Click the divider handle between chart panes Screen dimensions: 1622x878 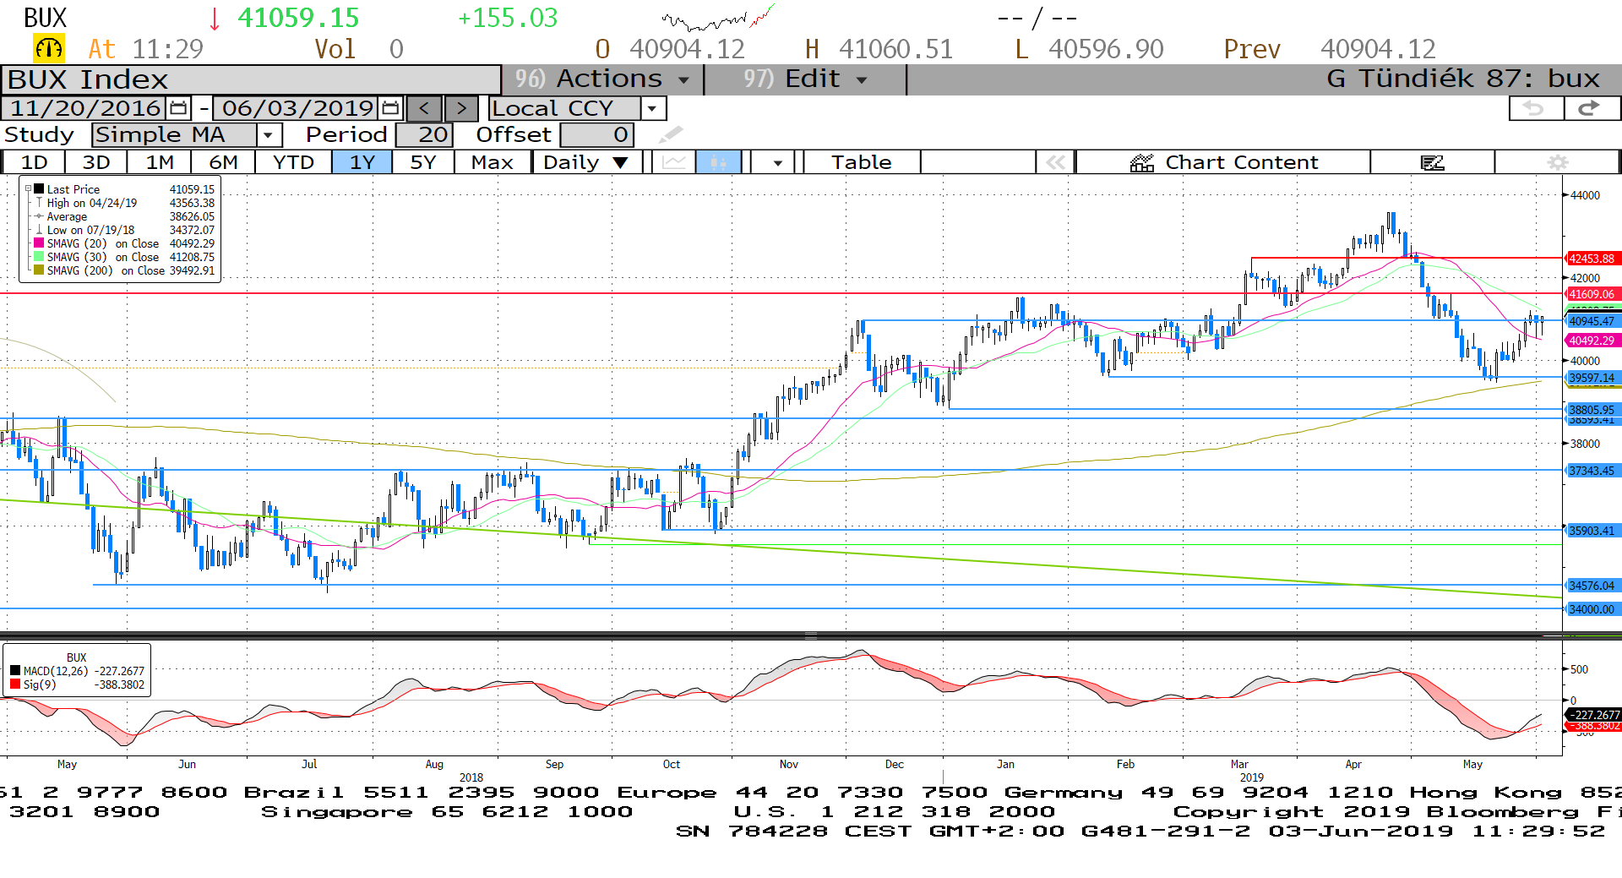tap(811, 635)
